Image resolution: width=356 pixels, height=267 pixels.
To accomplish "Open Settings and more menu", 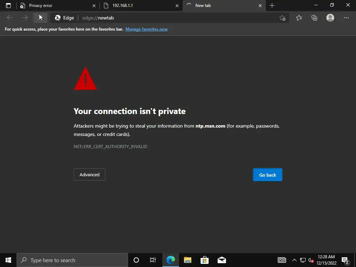I will pos(346,18).
